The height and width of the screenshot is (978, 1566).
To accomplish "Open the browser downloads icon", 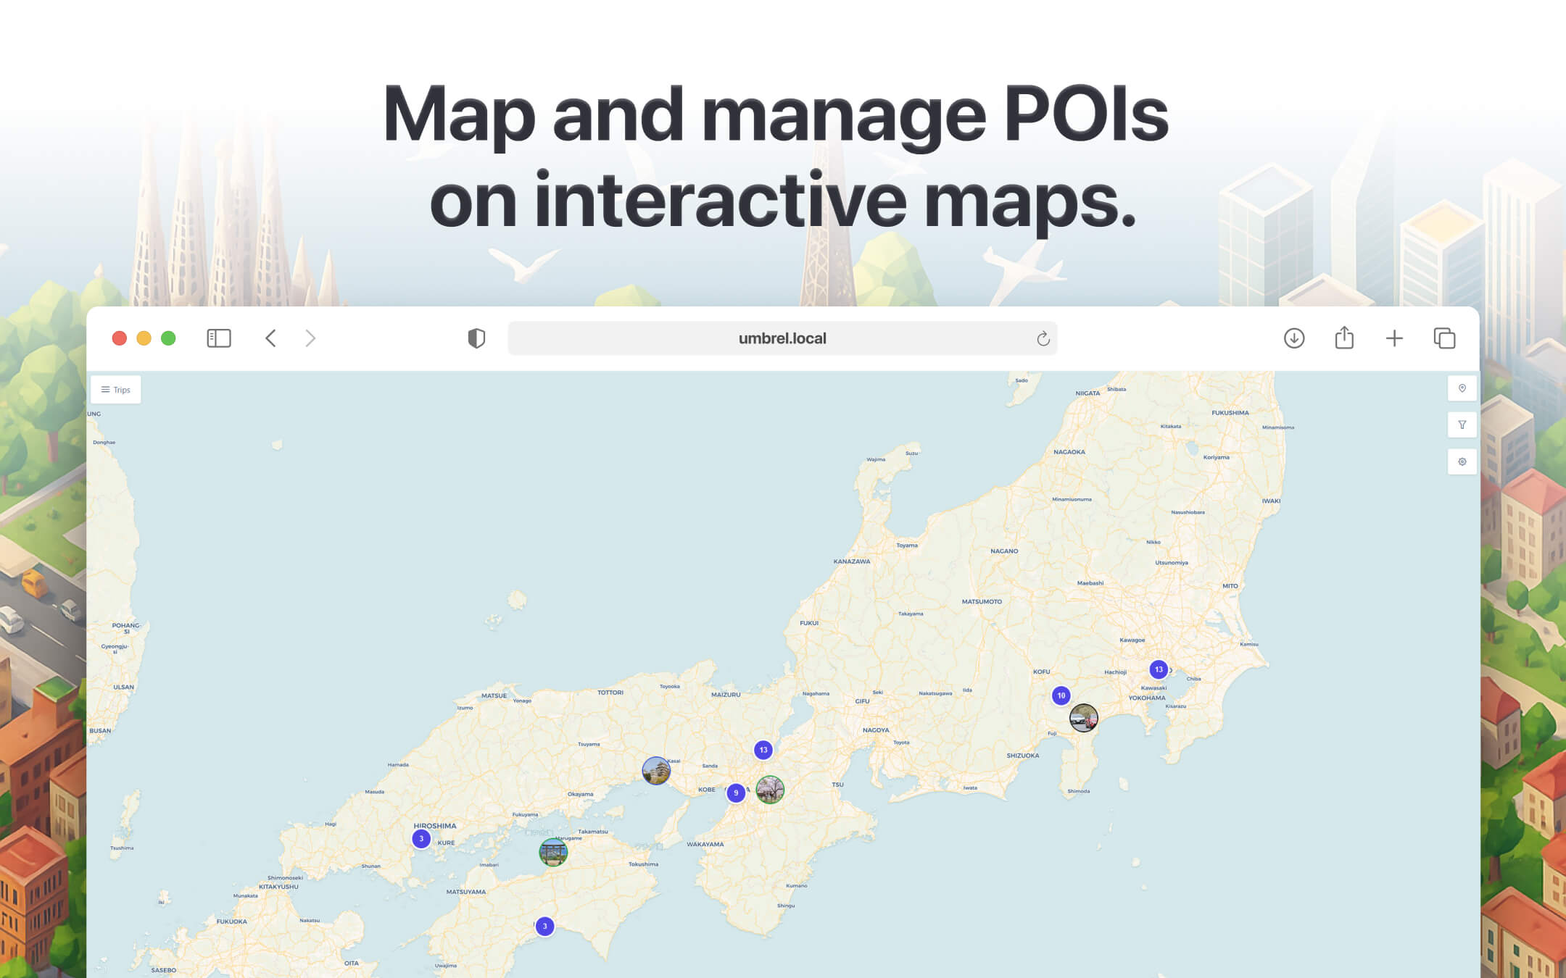I will pos(1293,338).
